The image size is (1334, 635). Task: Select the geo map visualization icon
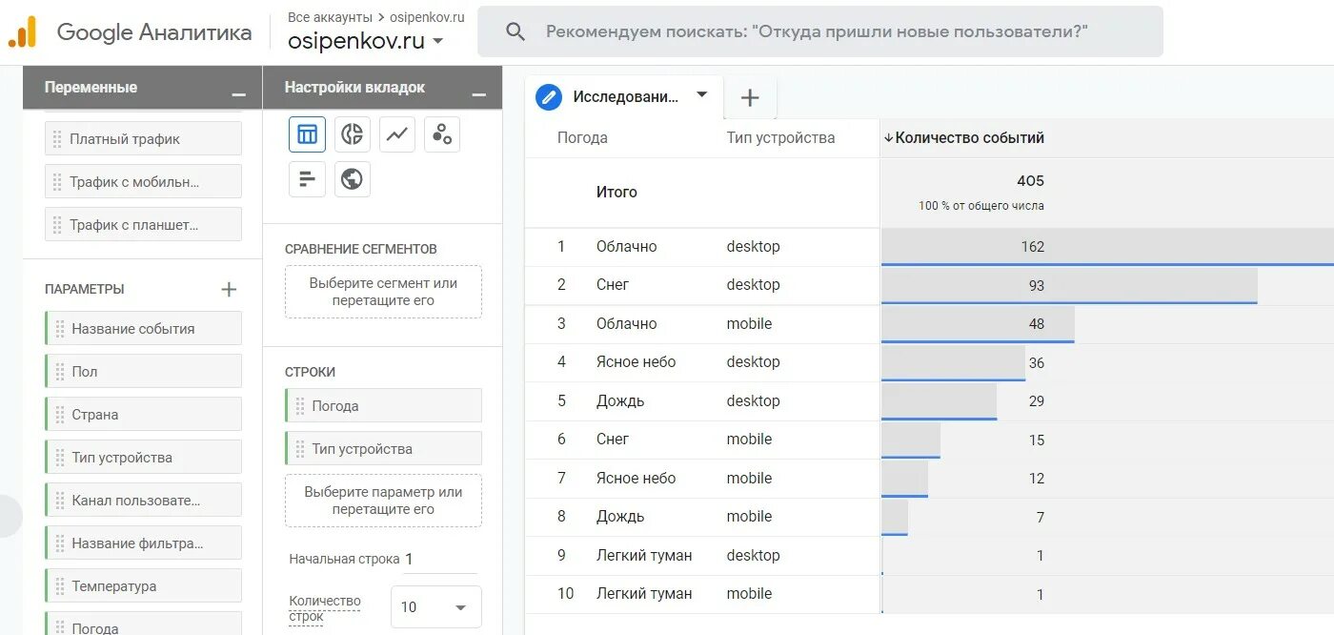coord(353,179)
